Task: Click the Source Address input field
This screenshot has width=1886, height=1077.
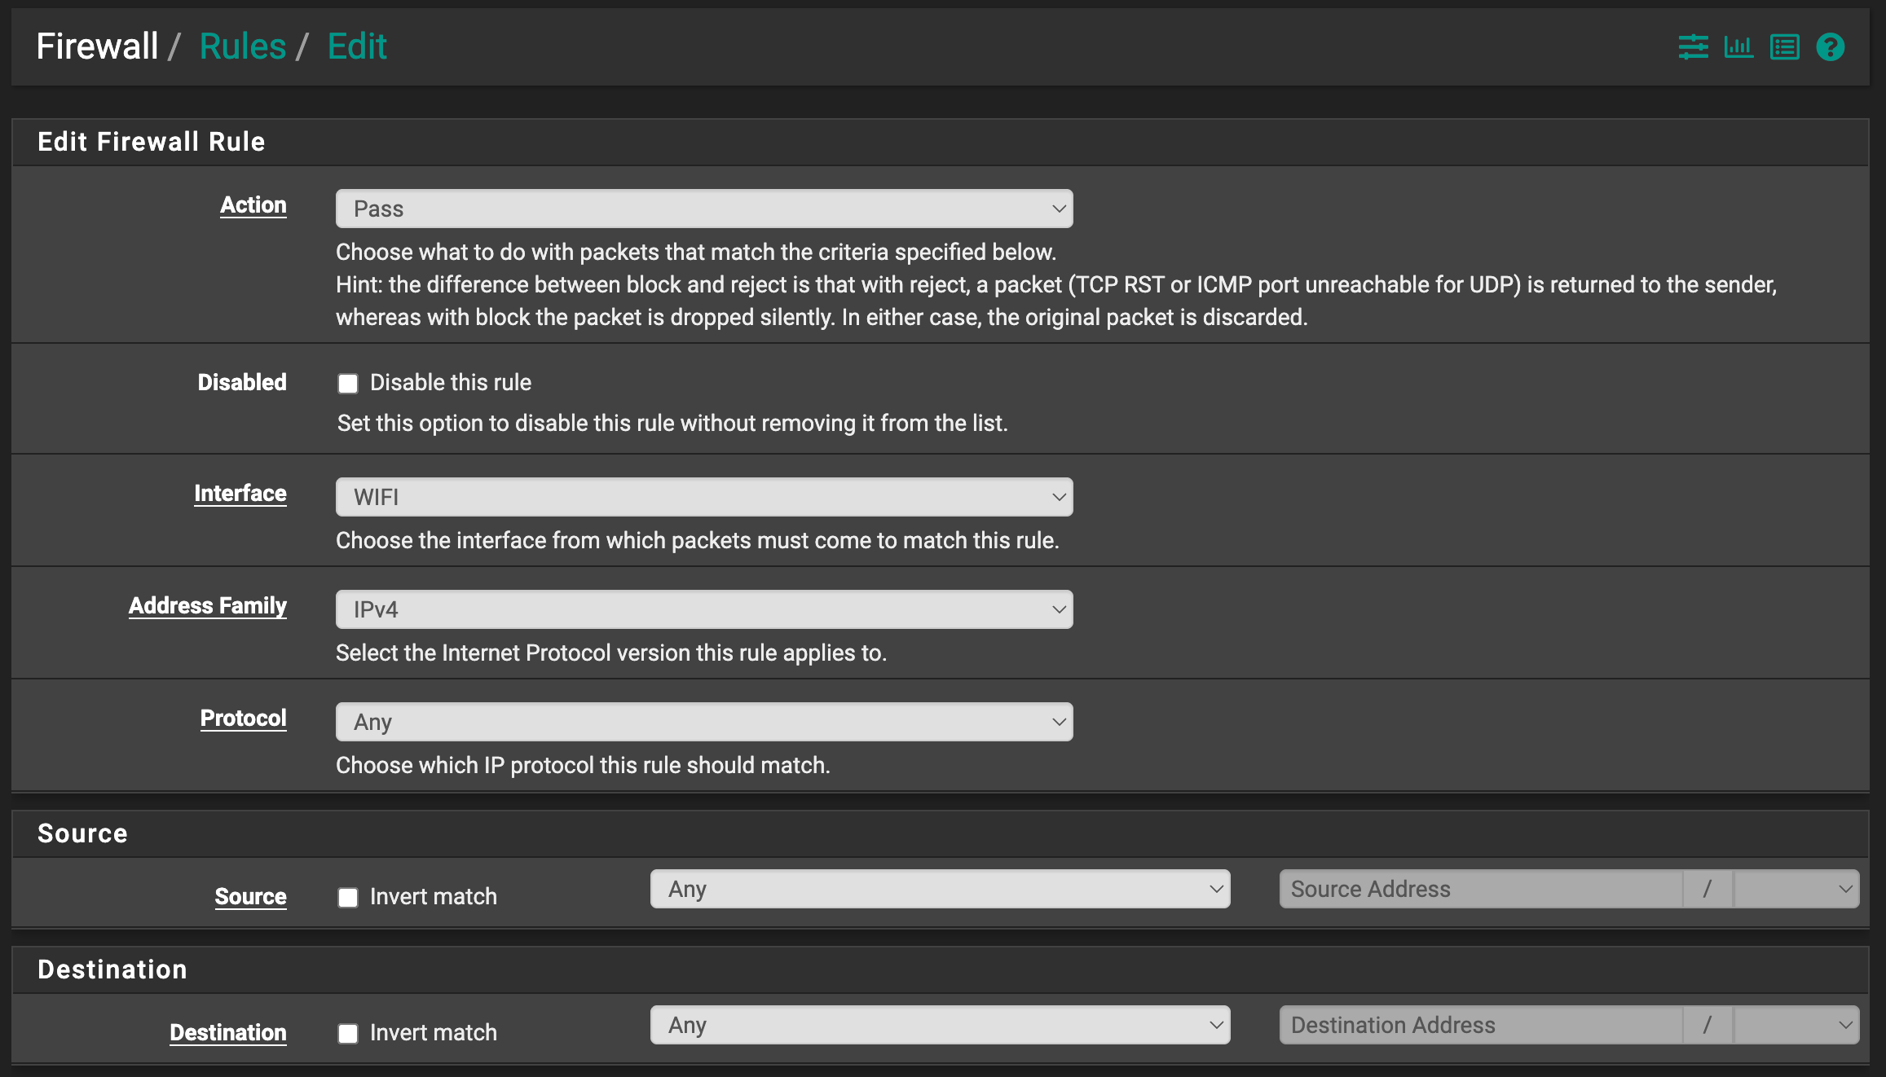Action: 1479,889
